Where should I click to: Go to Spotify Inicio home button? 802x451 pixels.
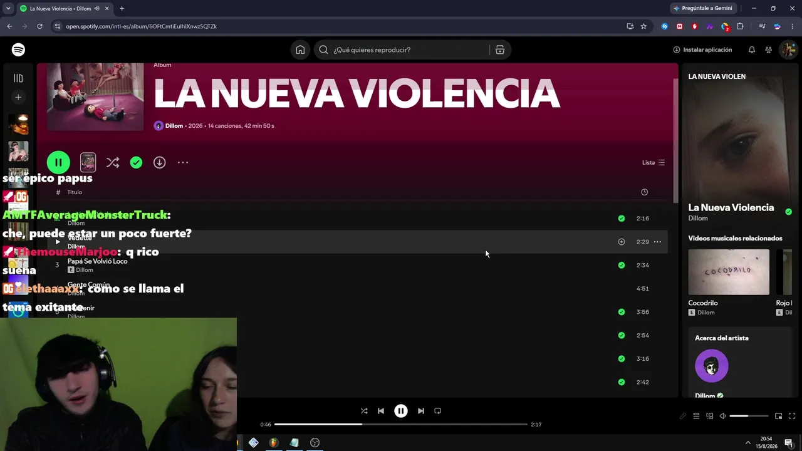click(x=300, y=49)
